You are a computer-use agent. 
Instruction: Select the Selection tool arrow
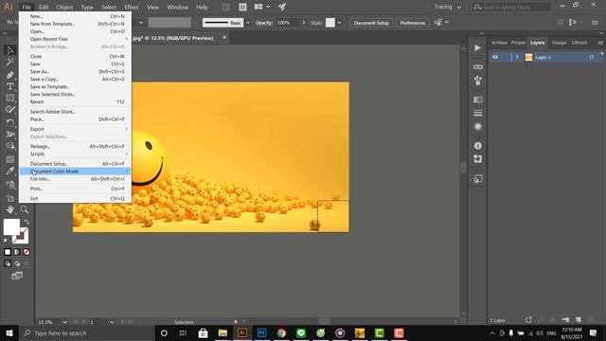[10, 50]
